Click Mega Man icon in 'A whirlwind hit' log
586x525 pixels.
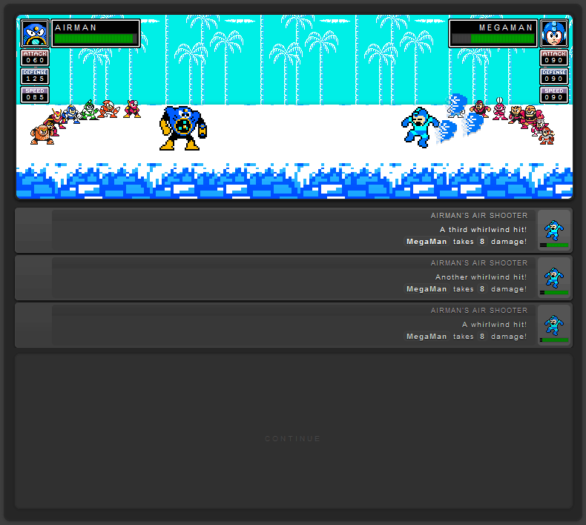pyautogui.click(x=554, y=325)
